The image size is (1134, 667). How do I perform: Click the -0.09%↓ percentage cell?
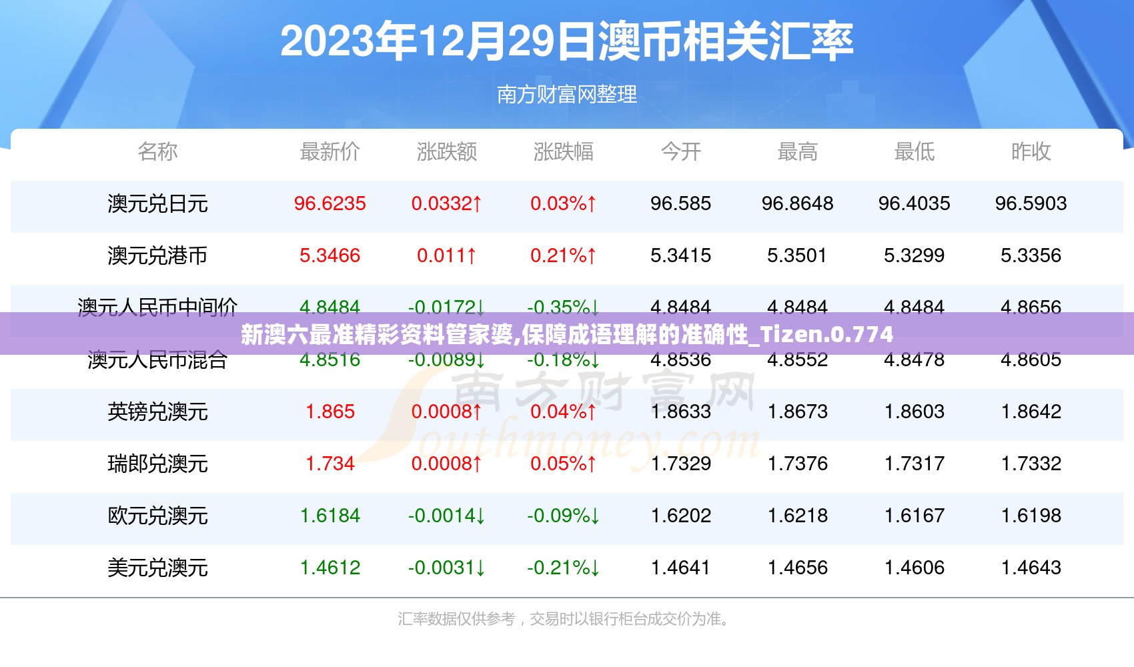click(564, 516)
